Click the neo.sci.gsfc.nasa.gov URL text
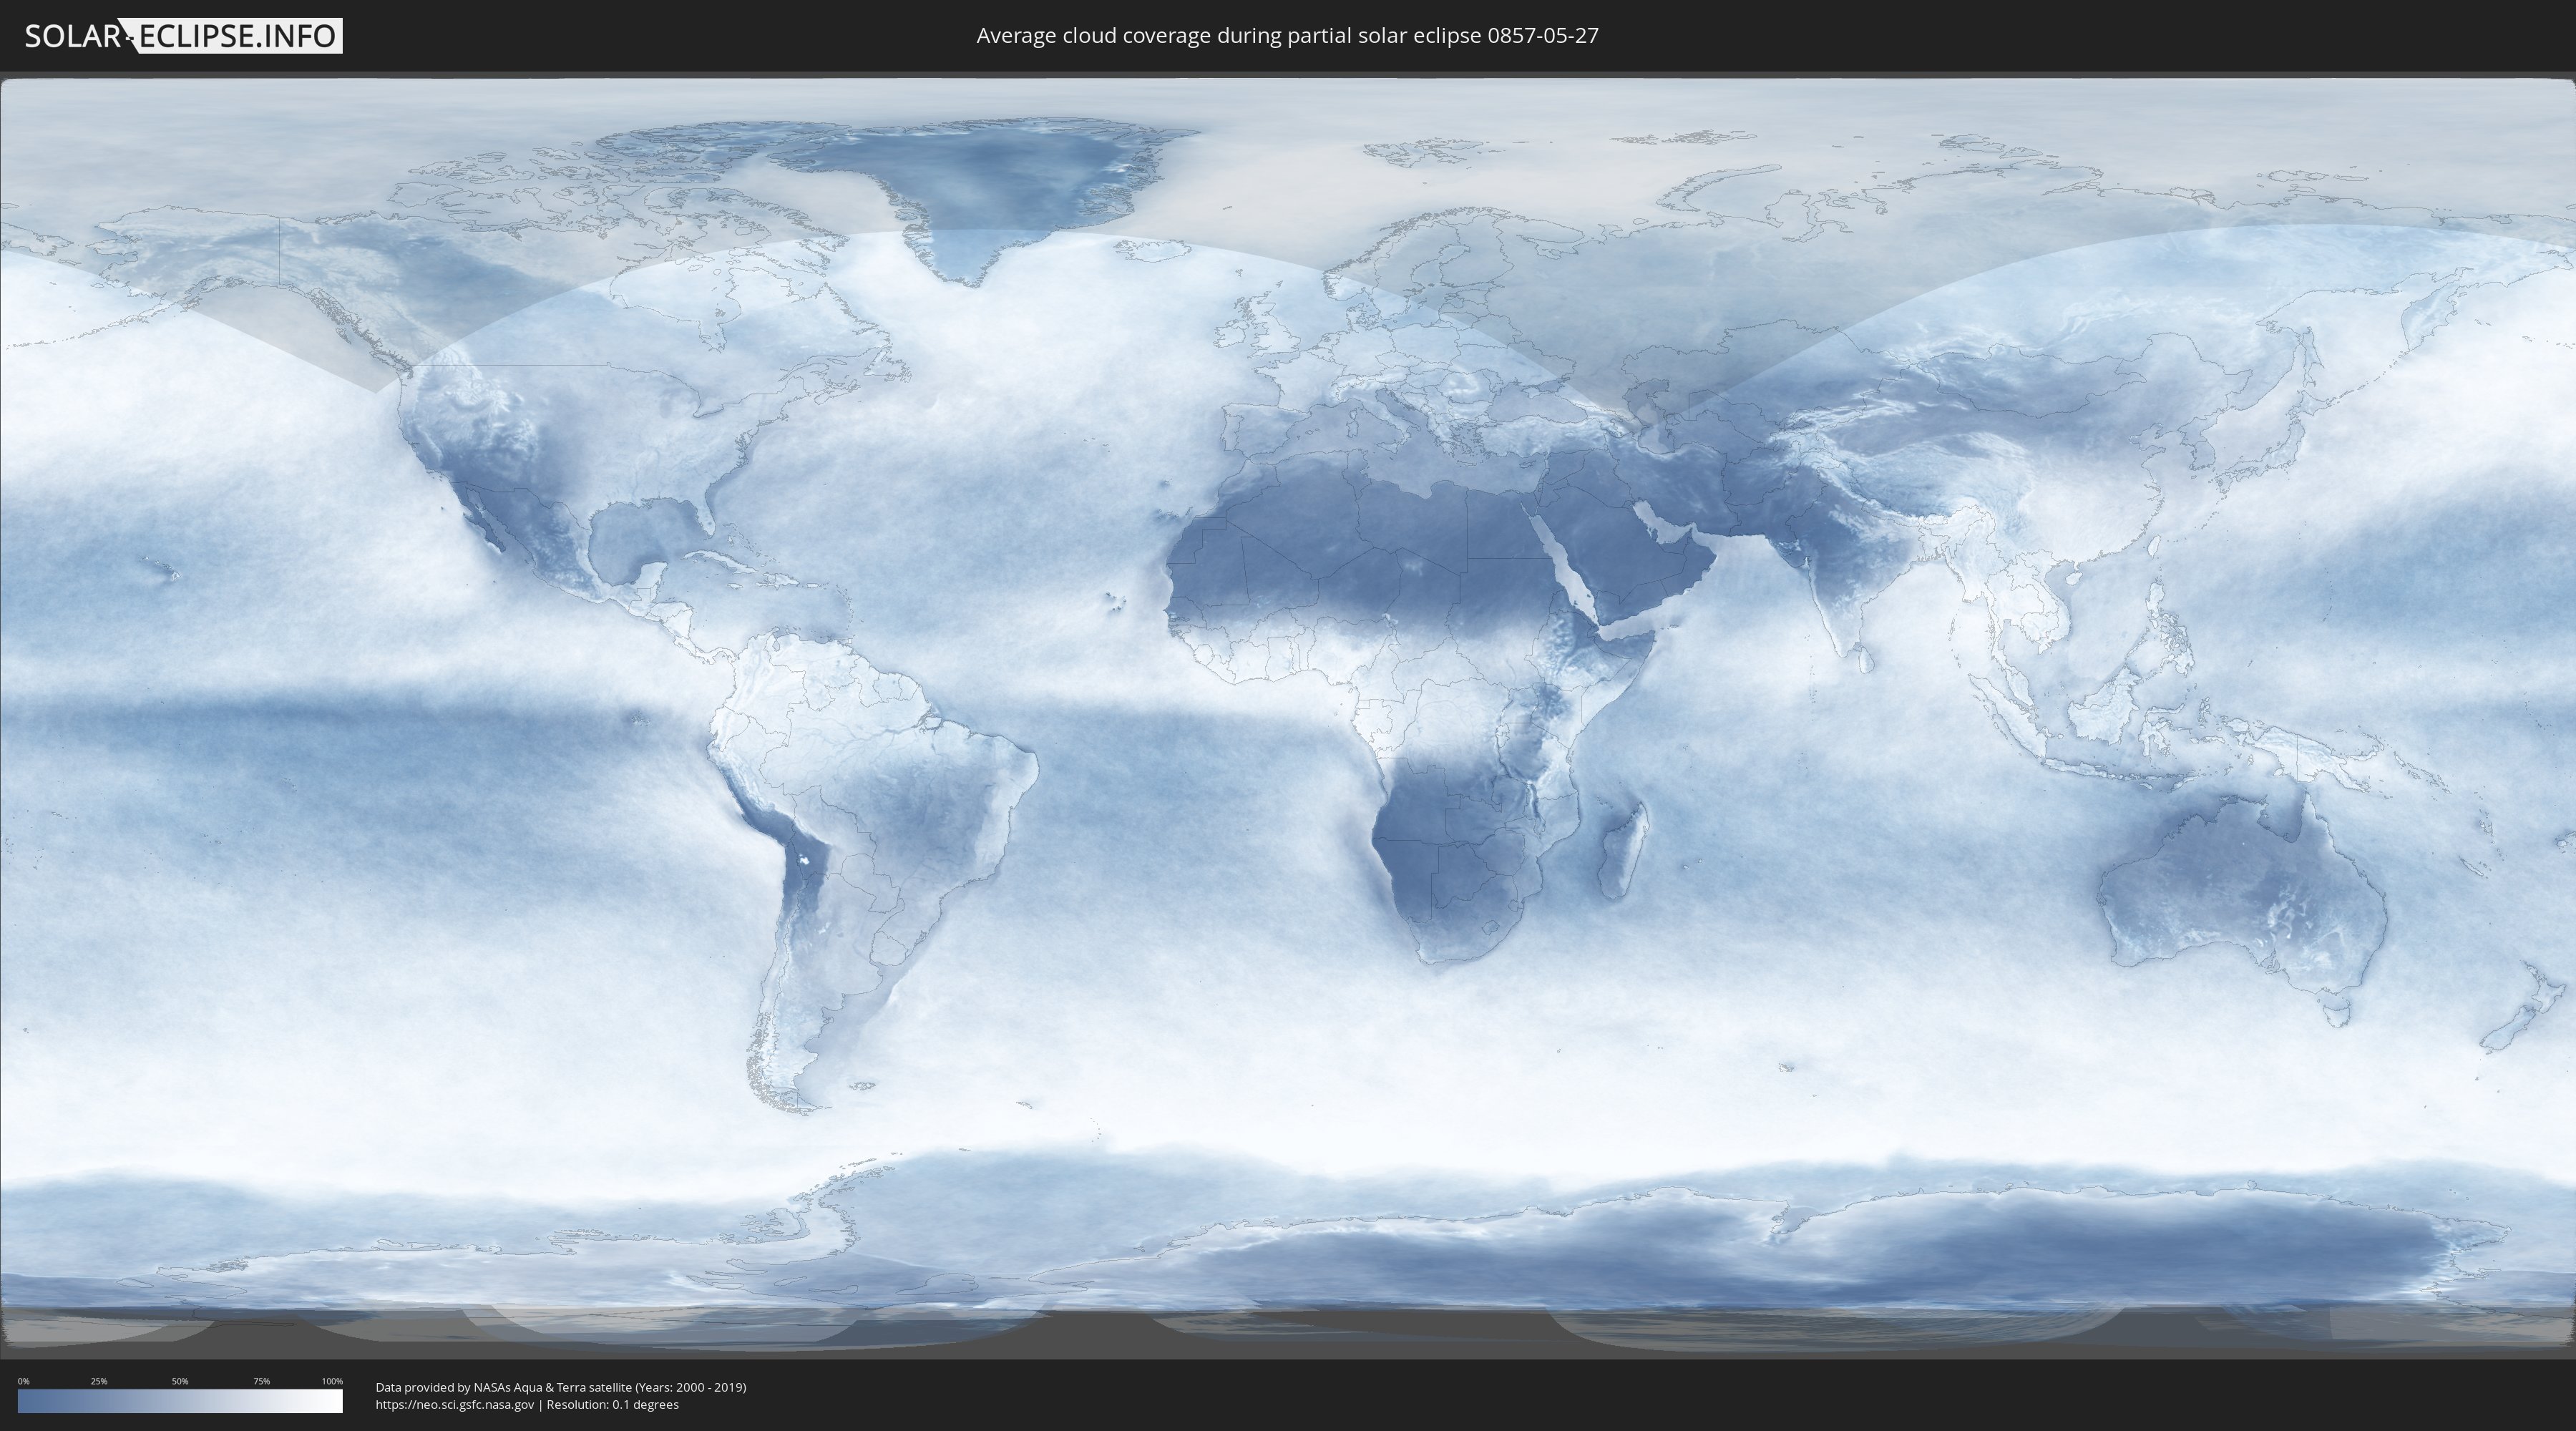This screenshot has width=2576, height=1431. coord(455,1404)
